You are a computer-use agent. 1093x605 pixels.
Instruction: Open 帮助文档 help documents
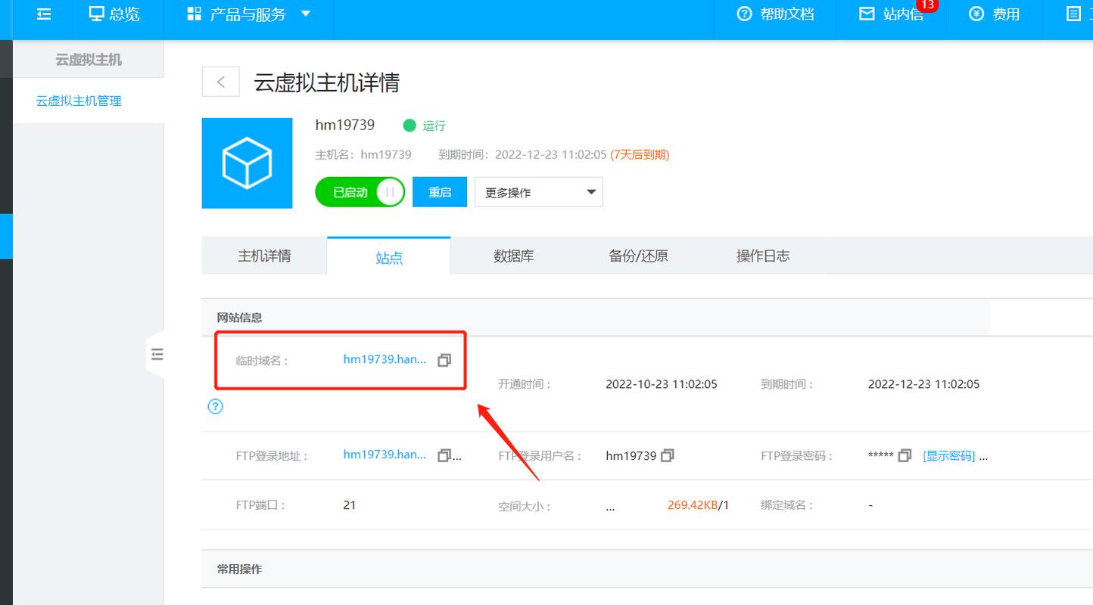(x=775, y=14)
